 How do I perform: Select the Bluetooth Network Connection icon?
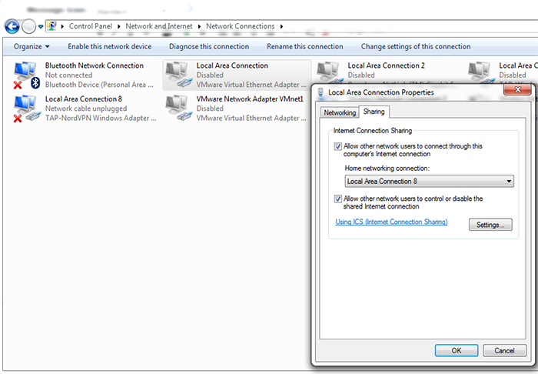[x=27, y=75]
